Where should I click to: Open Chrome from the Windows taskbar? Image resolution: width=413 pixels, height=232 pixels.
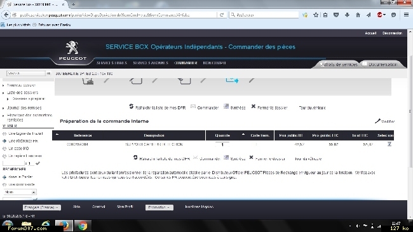[83, 226]
